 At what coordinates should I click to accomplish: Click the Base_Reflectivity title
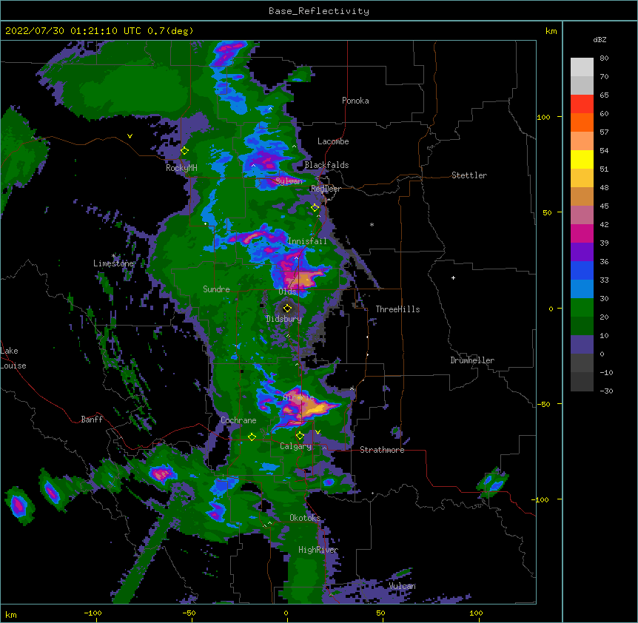click(x=319, y=11)
